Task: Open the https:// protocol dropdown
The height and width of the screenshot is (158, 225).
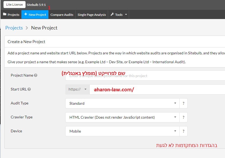Action: [77, 89]
